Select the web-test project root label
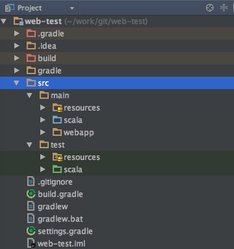The height and width of the screenshot is (249, 234). point(44,21)
